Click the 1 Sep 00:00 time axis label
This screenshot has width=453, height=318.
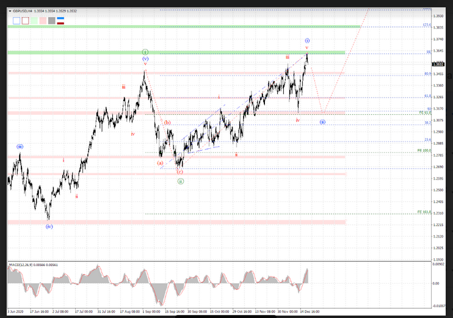point(153,311)
